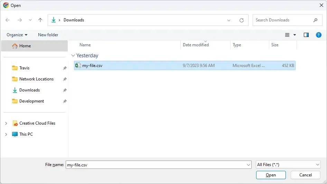Sort by the Name column
Viewport: 327px width, 184px height.
[85, 45]
